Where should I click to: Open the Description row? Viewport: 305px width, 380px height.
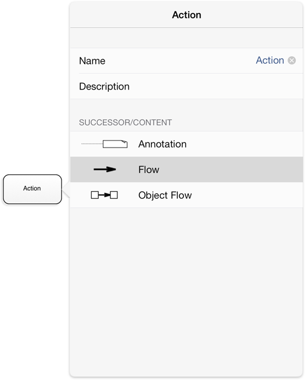pos(186,86)
